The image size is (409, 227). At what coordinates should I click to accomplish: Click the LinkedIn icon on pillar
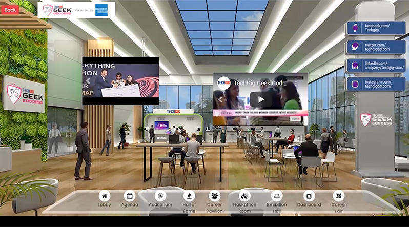click(355, 66)
